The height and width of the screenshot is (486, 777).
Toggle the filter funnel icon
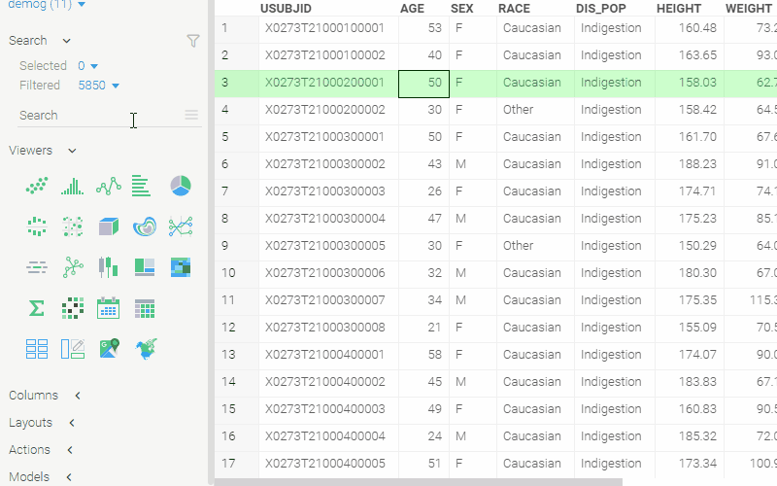coord(192,41)
